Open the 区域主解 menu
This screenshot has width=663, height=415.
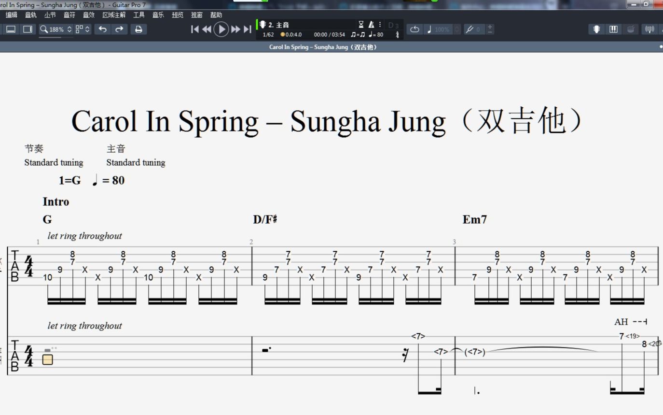[x=114, y=15]
